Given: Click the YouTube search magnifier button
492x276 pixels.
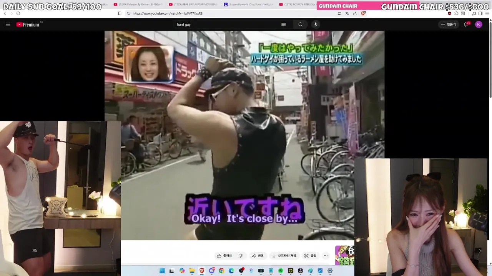Looking at the screenshot, I should point(300,25).
